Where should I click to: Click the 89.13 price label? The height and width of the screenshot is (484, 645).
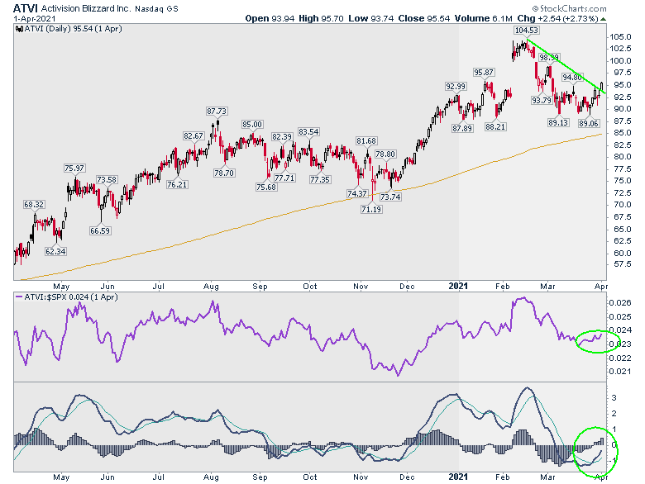[558, 123]
